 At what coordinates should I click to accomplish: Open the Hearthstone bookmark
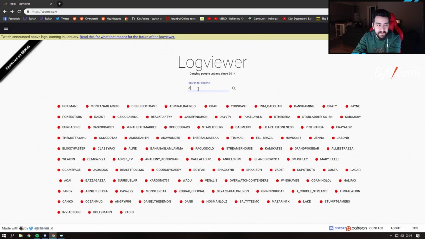pos(111,19)
